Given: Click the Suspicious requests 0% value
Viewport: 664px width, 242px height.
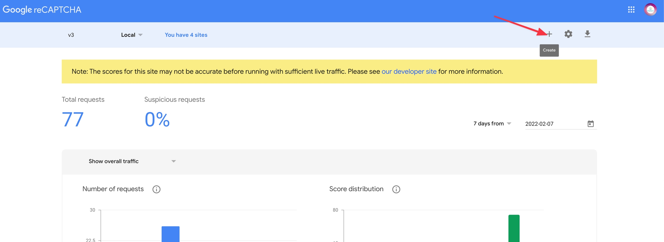Looking at the screenshot, I should point(157,119).
